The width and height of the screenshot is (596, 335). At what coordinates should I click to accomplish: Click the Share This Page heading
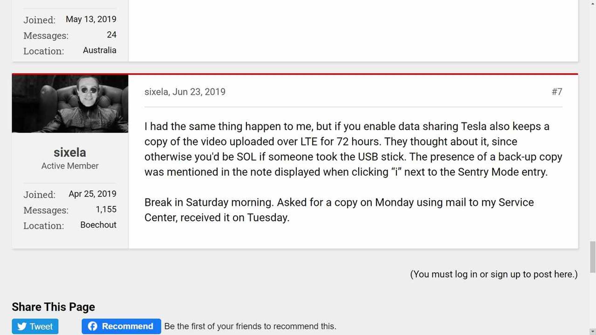click(53, 307)
